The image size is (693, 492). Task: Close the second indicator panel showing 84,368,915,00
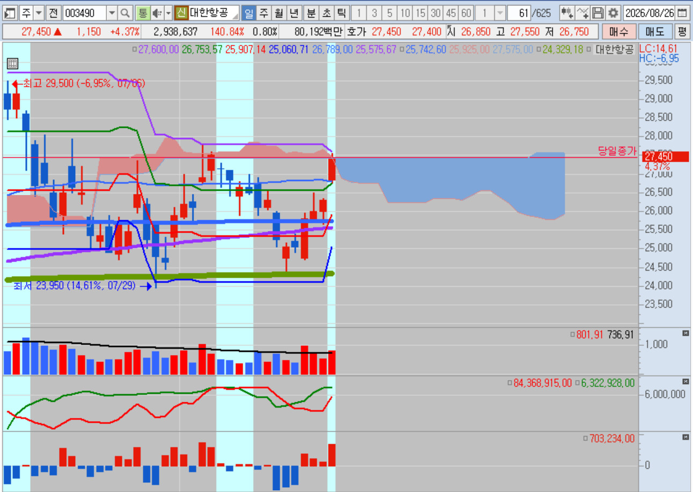pyautogui.click(x=685, y=382)
